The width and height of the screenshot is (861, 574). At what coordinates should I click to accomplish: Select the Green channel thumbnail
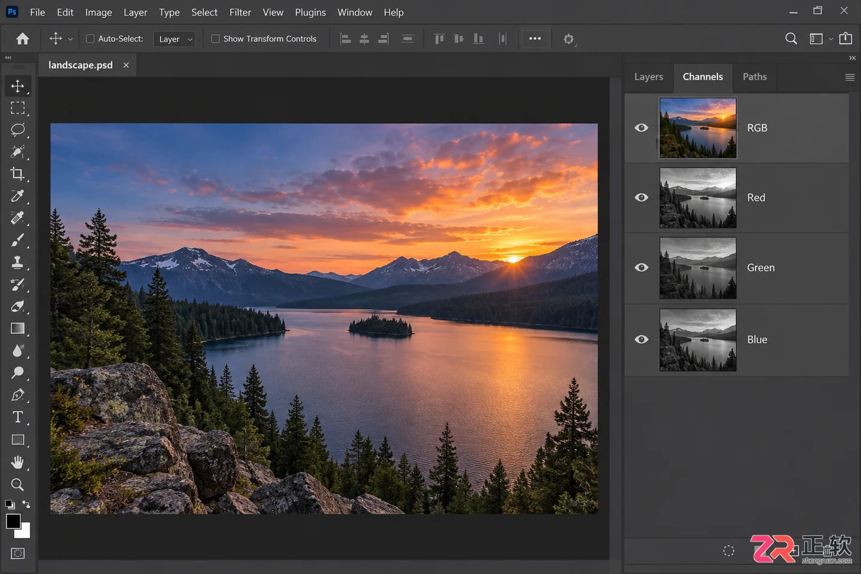[x=698, y=268]
